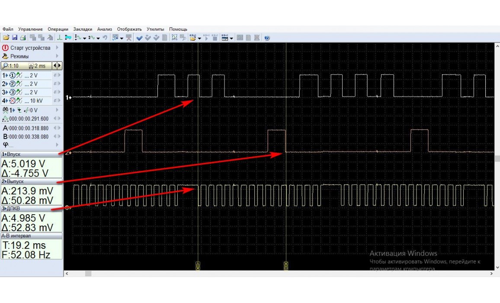This screenshot has height=303, width=500.
Task: Toggle channel 1 input enable icon
Action: coord(13,76)
